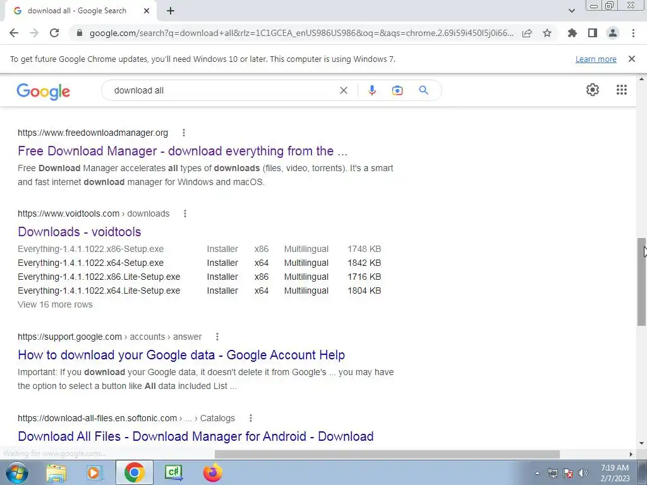
Task: Bookmark this page with the star icon
Action: [x=547, y=33]
